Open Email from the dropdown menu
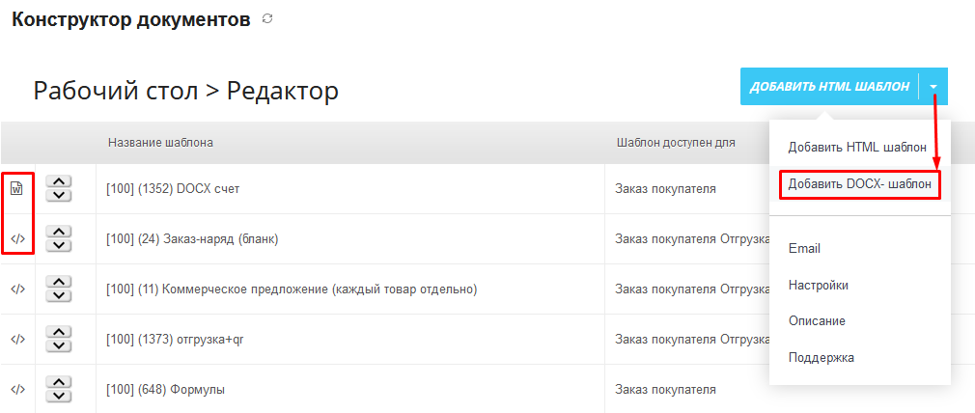Image resolution: width=975 pixels, height=413 pixels. tap(804, 248)
